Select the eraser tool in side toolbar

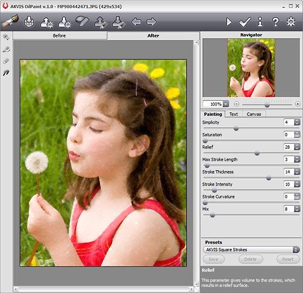point(6,61)
